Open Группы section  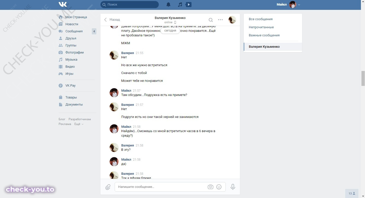[71, 45]
